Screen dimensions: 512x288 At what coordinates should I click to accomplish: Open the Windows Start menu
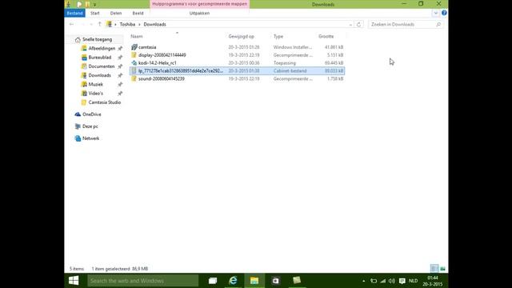pyautogui.click(x=74, y=281)
